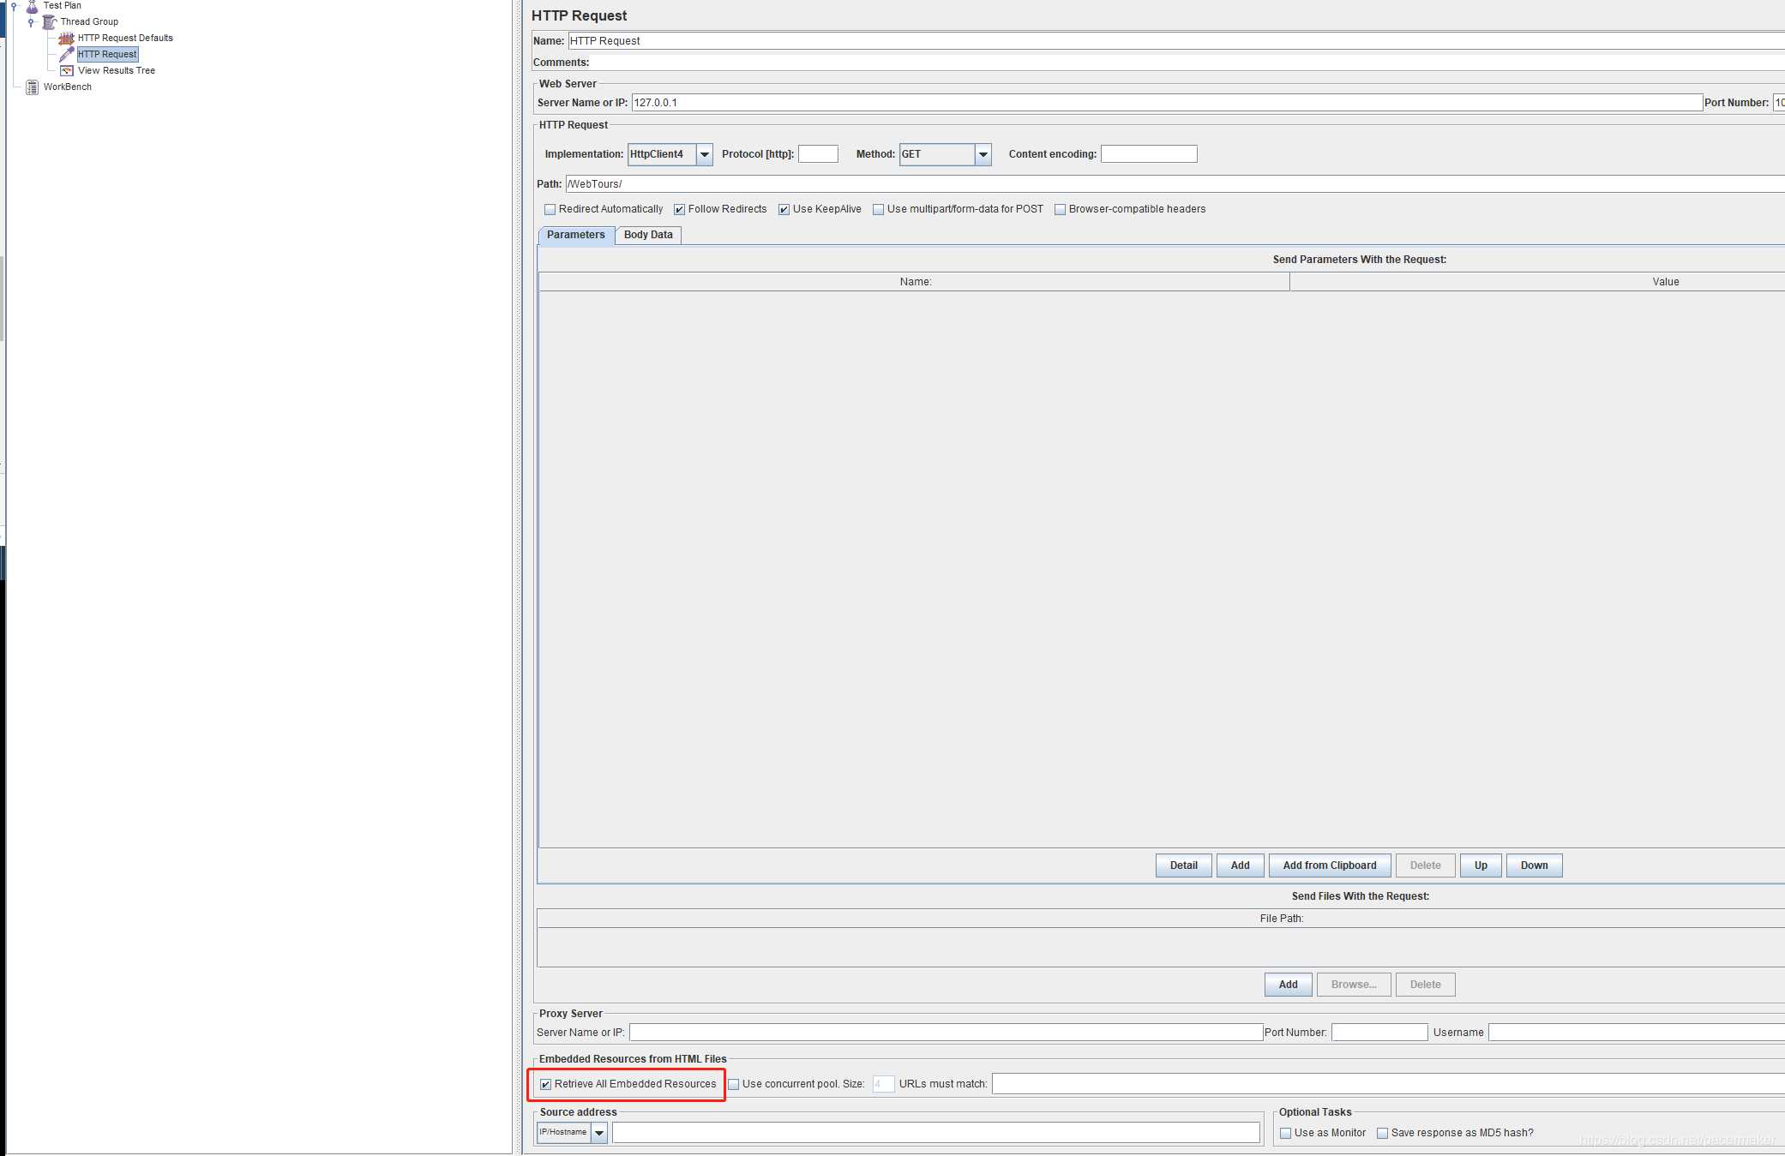
Task: Switch to the Body Data tab
Action: [x=648, y=235]
